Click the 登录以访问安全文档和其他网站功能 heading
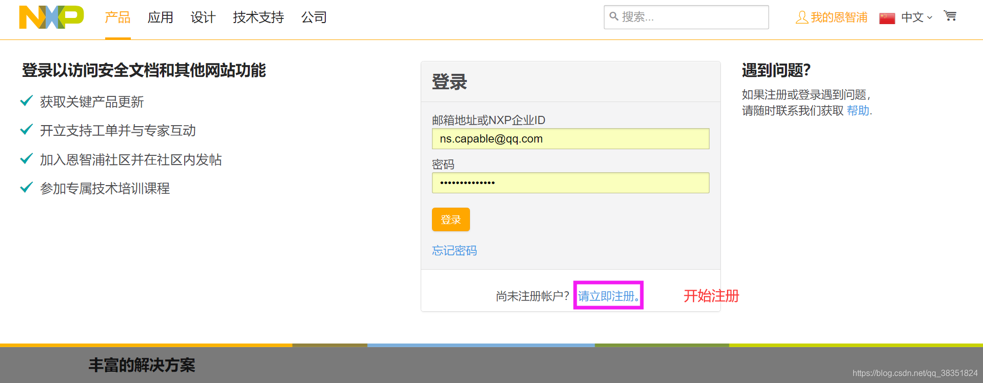983x383 pixels. (x=144, y=70)
